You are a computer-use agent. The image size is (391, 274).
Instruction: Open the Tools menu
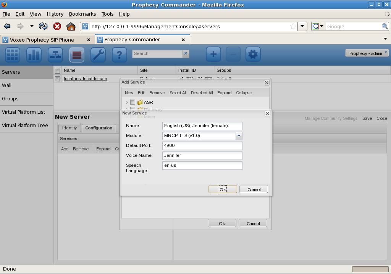(107, 14)
